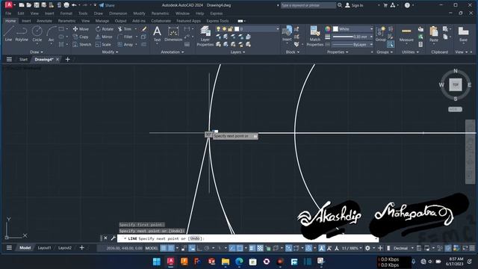Switch to the Start tab

pos(23,60)
